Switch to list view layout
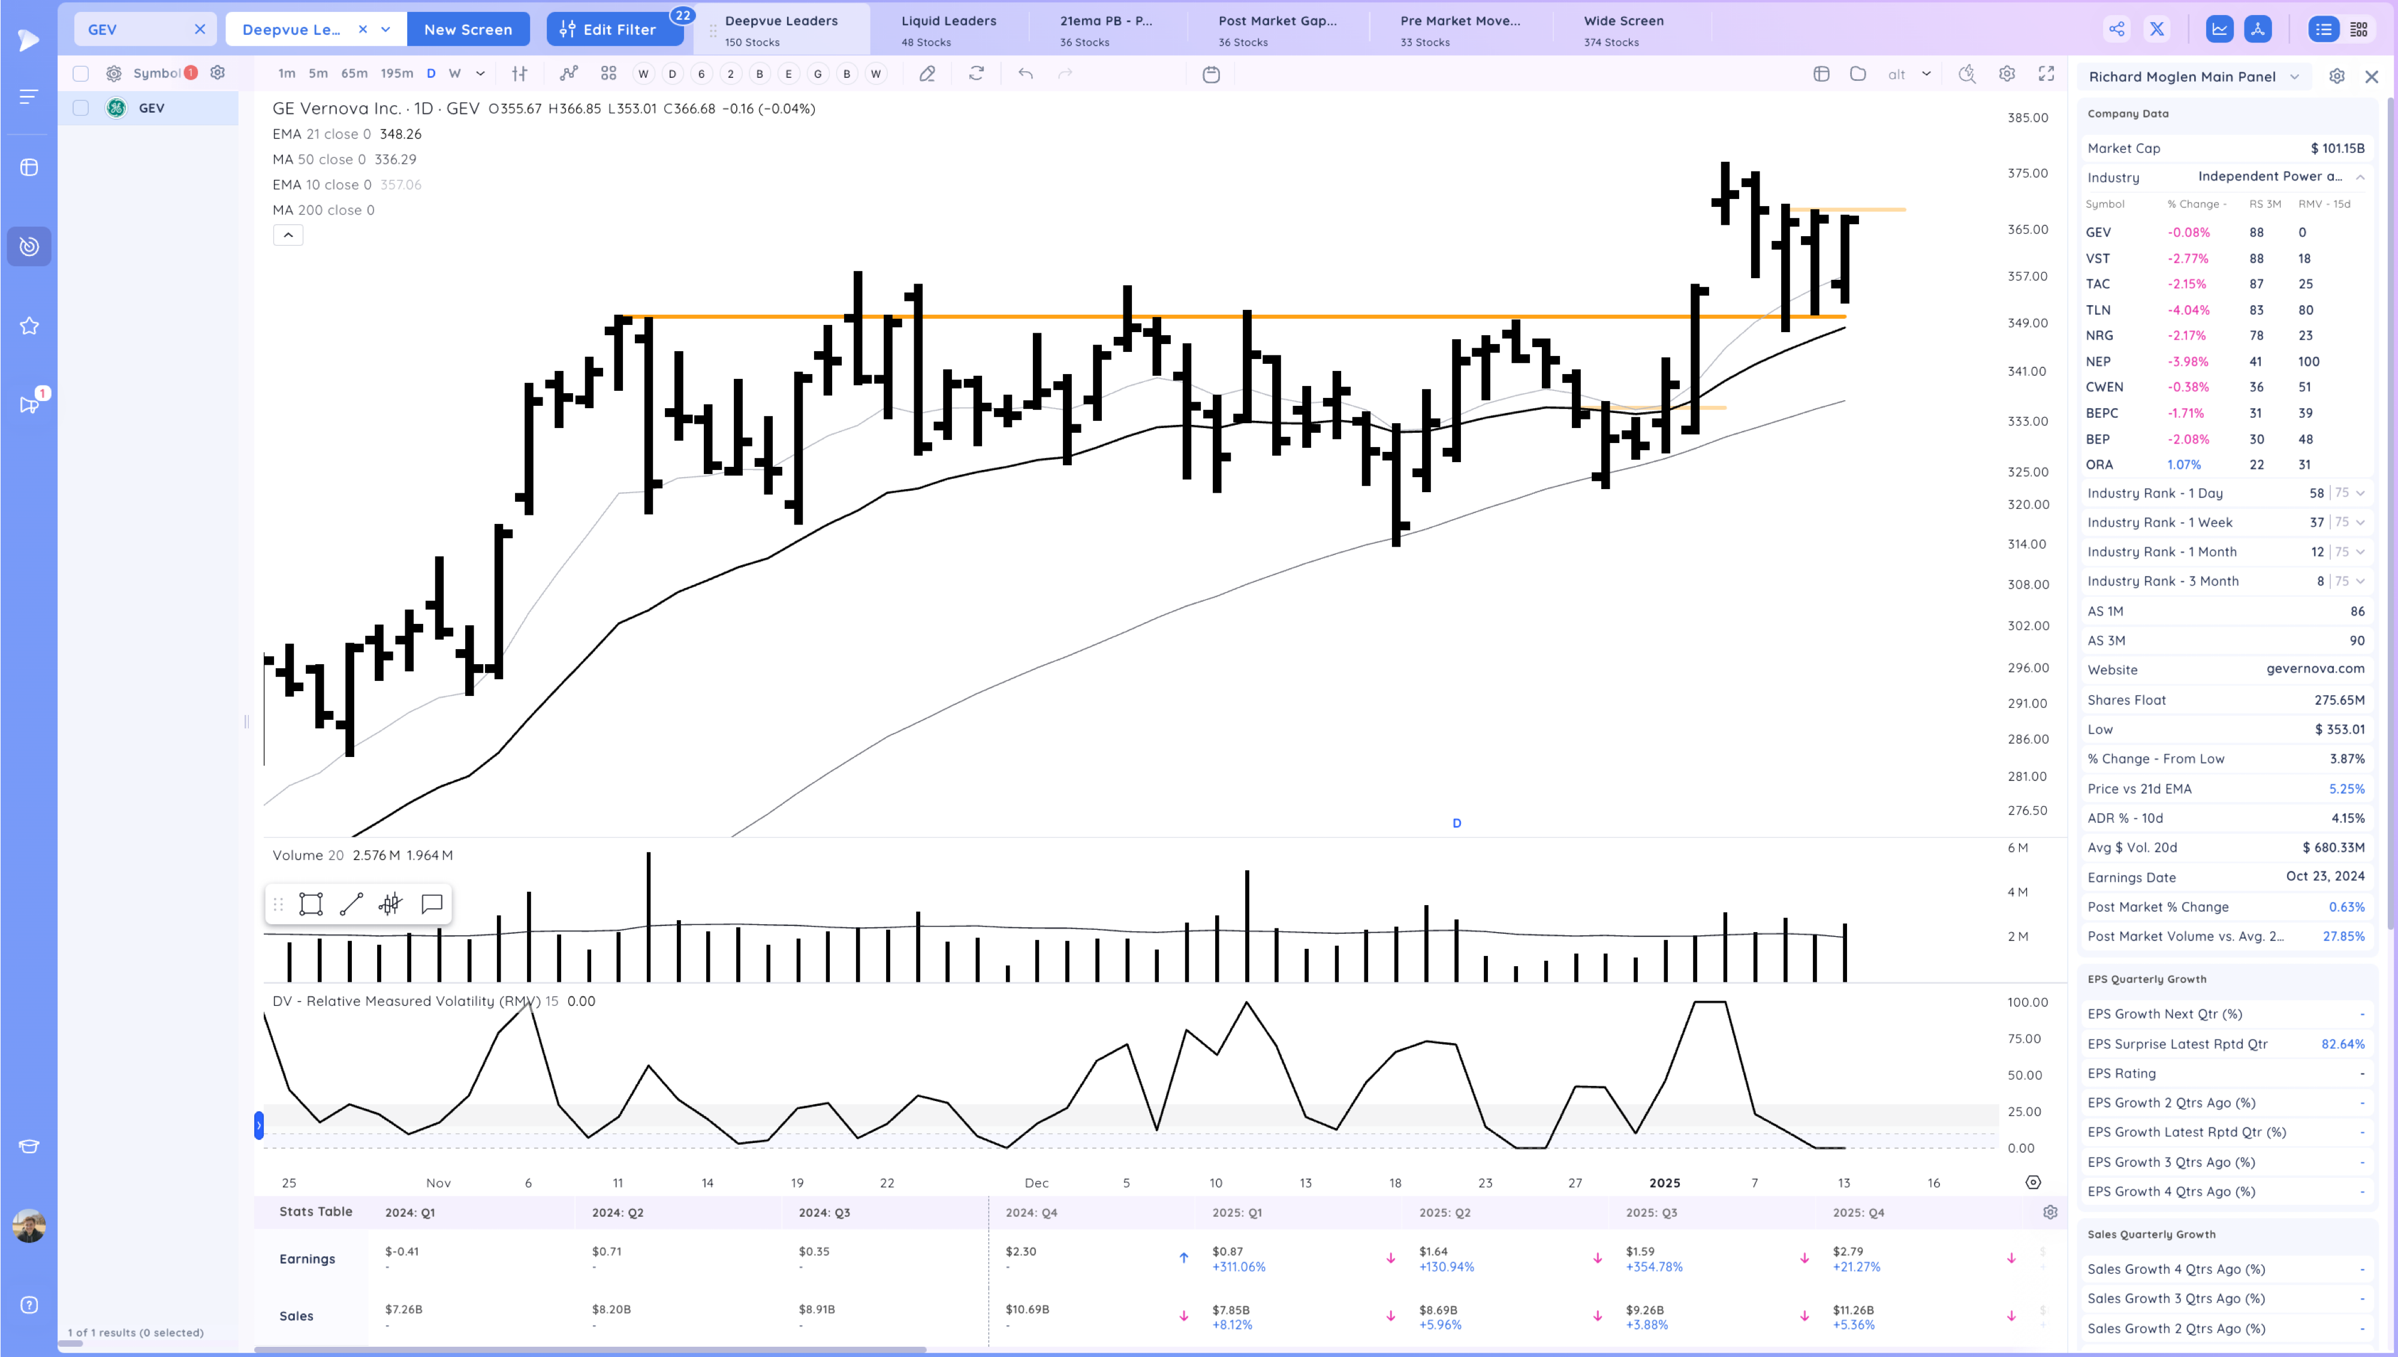Image resolution: width=2398 pixels, height=1357 pixels. click(x=2324, y=29)
